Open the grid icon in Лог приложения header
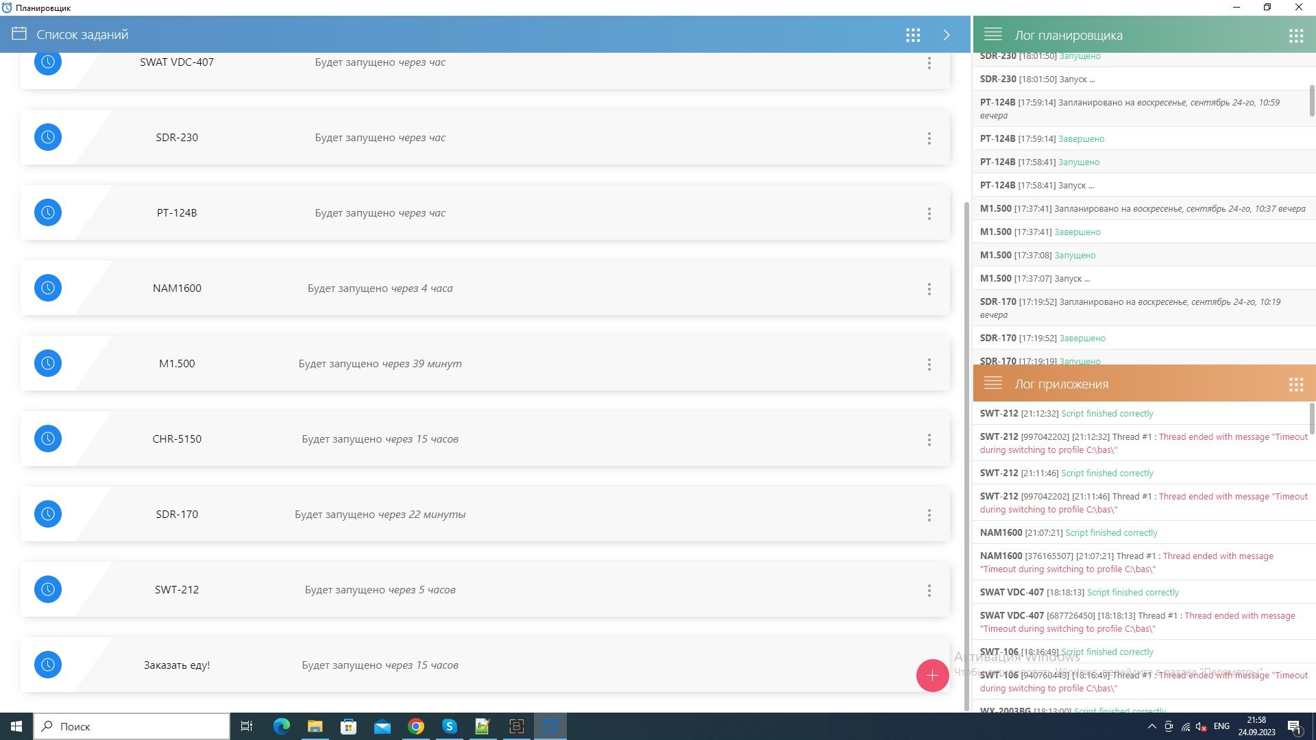This screenshot has width=1316, height=740. [x=1295, y=384]
